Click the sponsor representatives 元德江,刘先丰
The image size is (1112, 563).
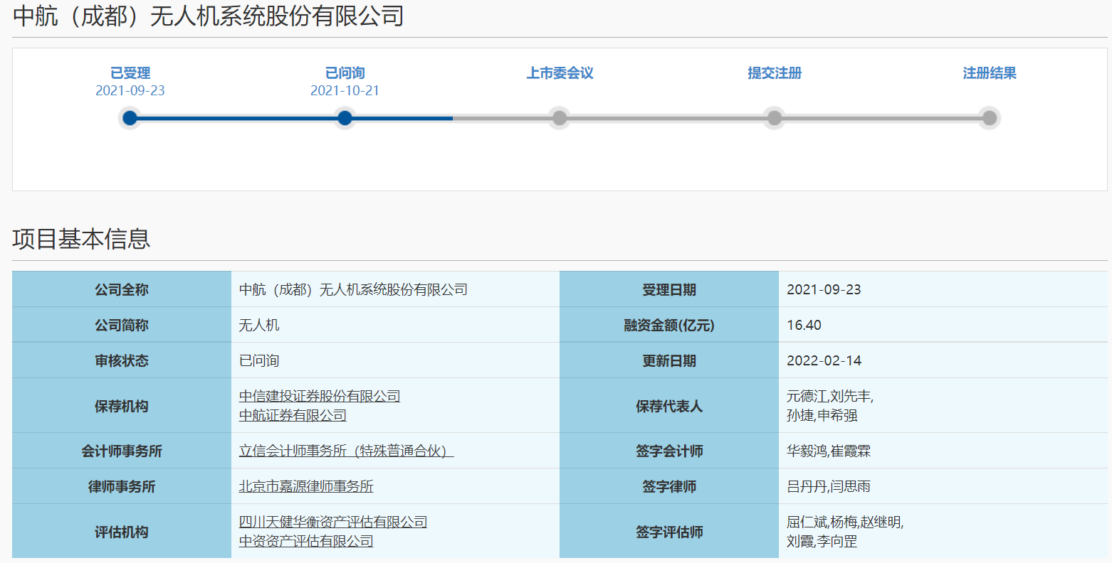(830, 397)
